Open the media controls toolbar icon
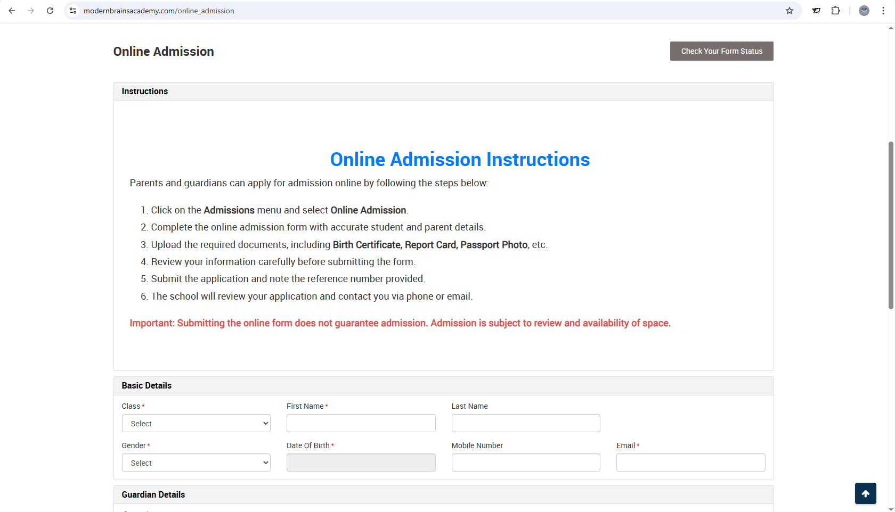The height and width of the screenshot is (512, 895). [x=816, y=11]
